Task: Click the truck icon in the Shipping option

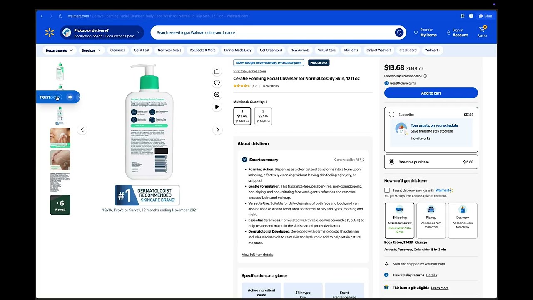Action: click(399, 210)
